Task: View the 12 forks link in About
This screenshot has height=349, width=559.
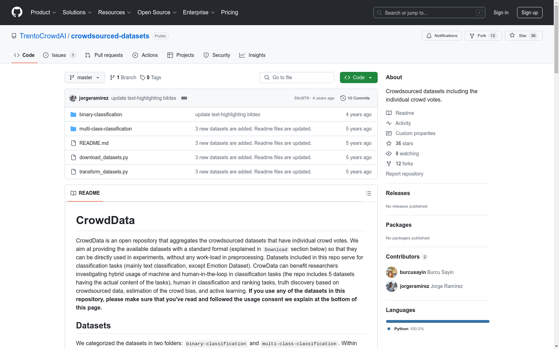Action: pos(400,164)
